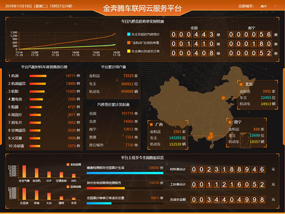Toggle the 系统故障 legend entry
The width and height of the screenshot is (285, 214).
coord(74,164)
